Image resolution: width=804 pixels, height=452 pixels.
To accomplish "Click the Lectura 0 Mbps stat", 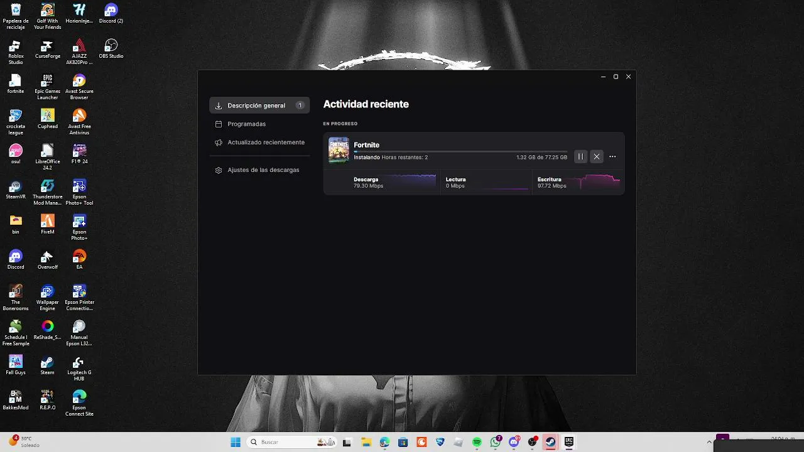I will tap(455, 183).
